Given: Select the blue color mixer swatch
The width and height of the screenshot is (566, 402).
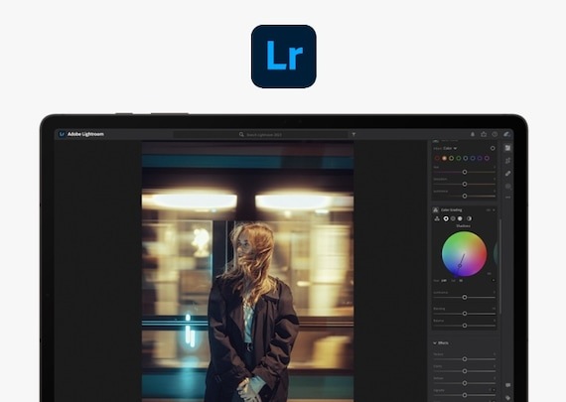Looking at the screenshot, I should [473, 158].
